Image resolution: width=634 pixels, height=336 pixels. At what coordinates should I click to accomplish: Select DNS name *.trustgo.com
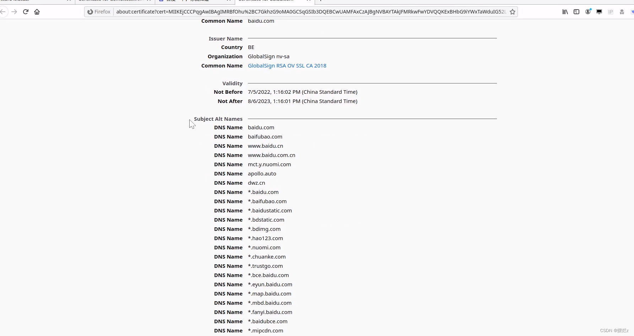265,266
